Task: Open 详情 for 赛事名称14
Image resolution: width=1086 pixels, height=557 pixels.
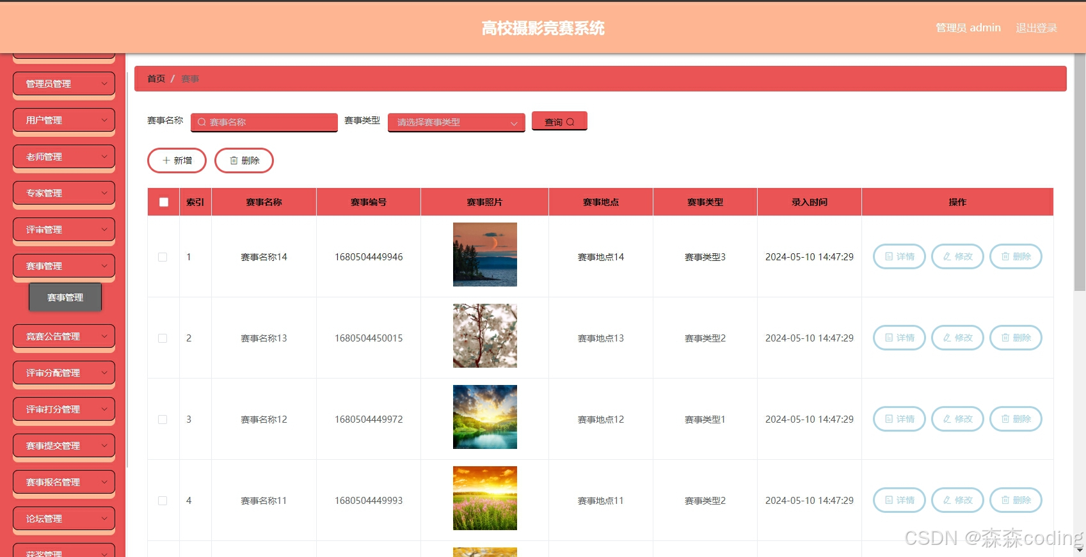Action: [899, 256]
